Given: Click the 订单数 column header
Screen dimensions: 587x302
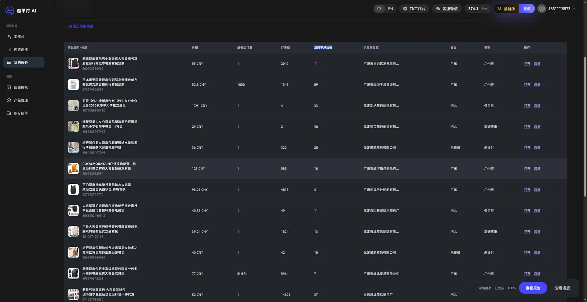Looking at the screenshot, I should coord(285,48).
